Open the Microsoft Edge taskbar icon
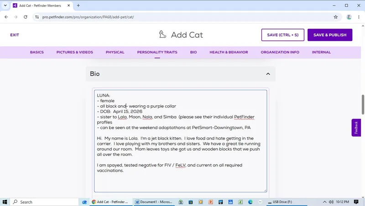This screenshot has width=365, height=206. coord(250,202)
